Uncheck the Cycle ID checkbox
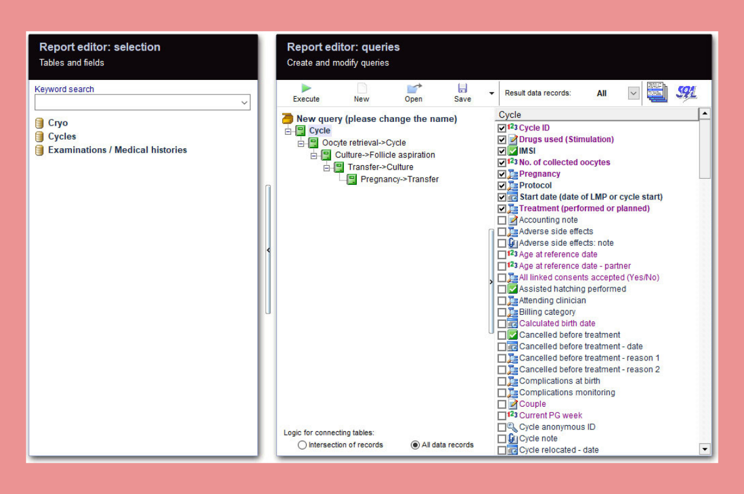 pyautogui.click(x=502, y=128)
